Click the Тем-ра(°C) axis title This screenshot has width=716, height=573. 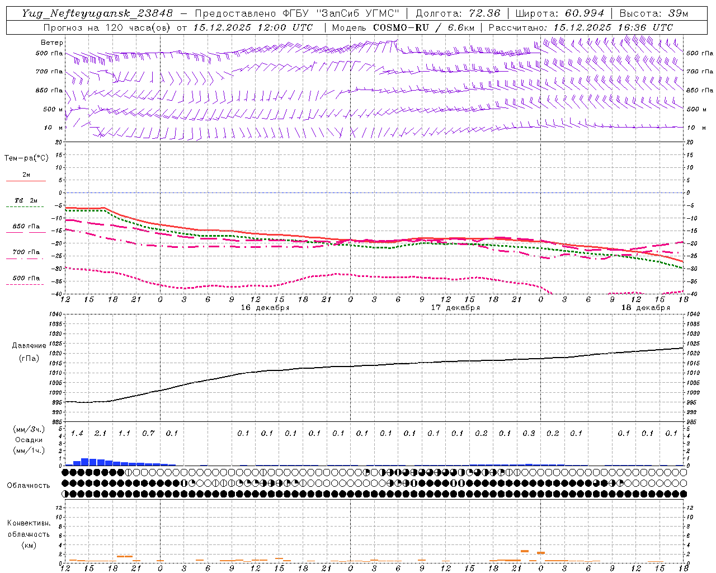[26, 158]
